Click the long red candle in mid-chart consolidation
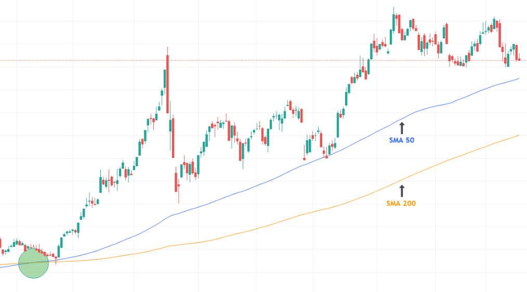 coord(241,151)
